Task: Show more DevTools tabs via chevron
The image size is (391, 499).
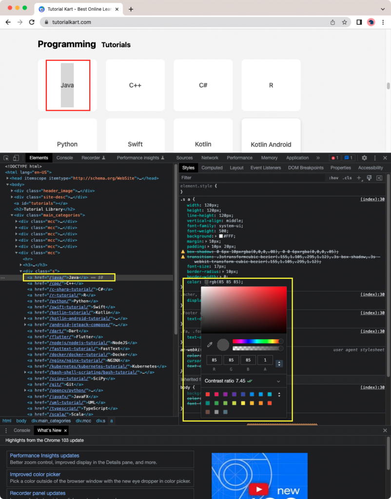Action: (318, 158)
